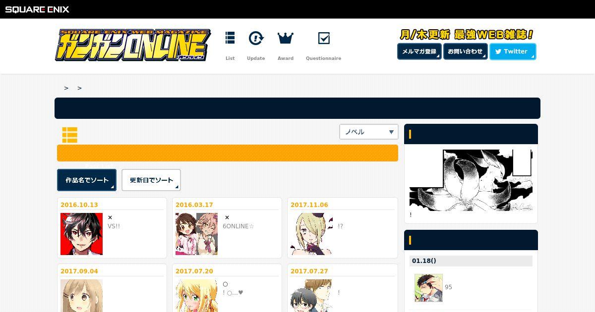
Task: Open the Award crown icon
Action: pos(286,38)
